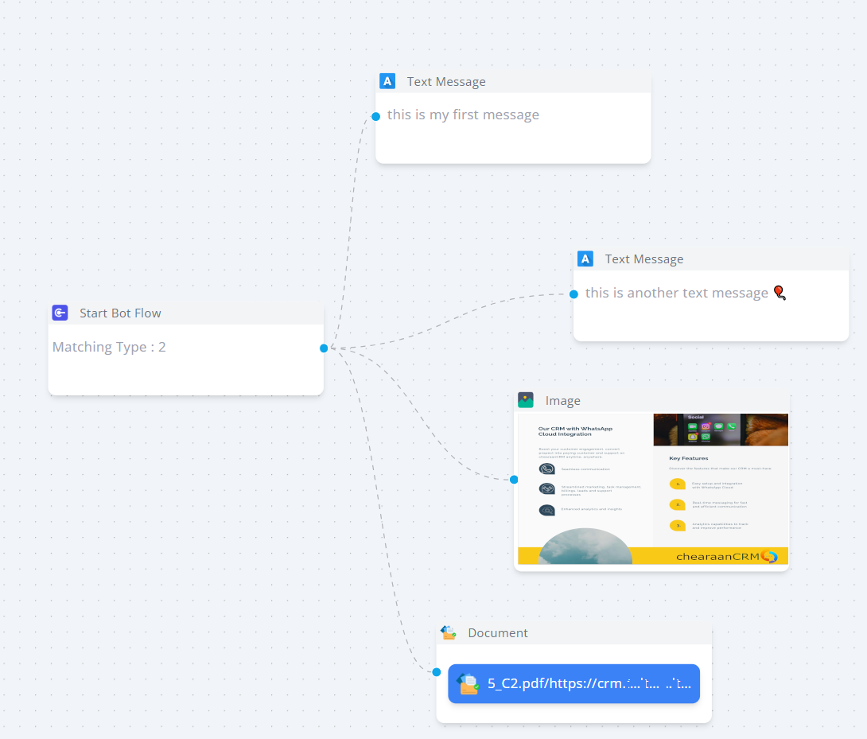The width and height of the screenshot is (867, 739).
Task: Click the 'Matching Type : 2' text
Action: pos(109,347)
